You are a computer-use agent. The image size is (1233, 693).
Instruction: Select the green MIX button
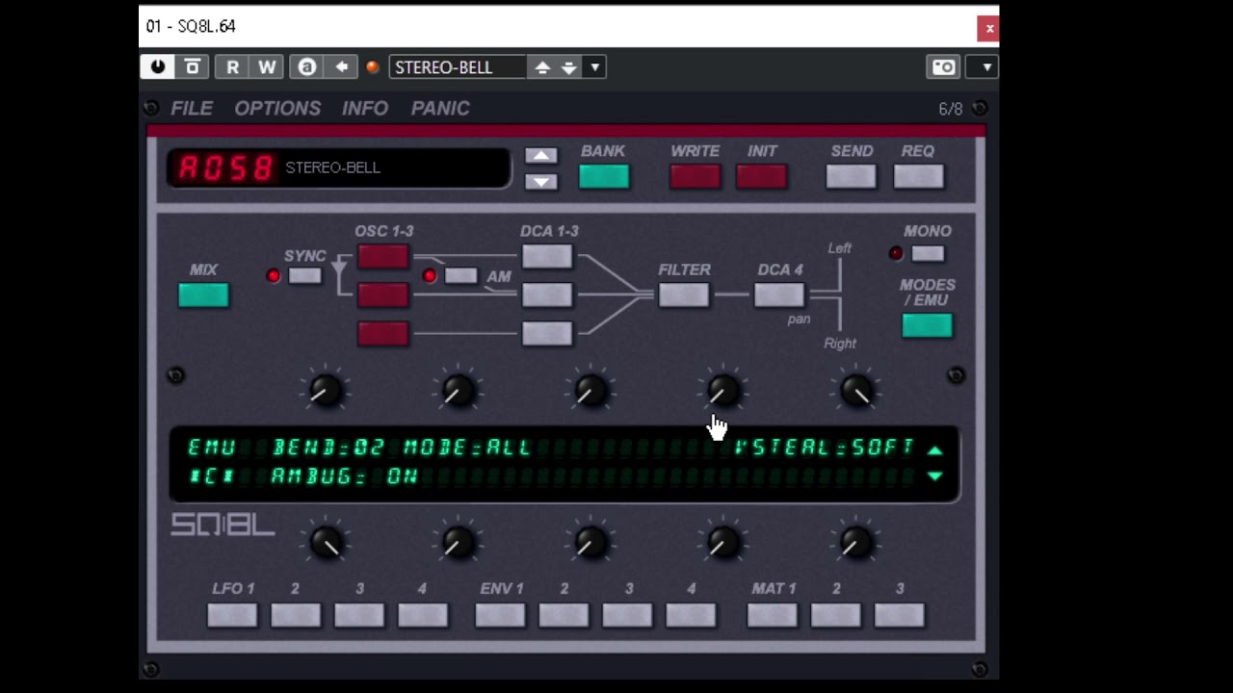coord(203,295)
